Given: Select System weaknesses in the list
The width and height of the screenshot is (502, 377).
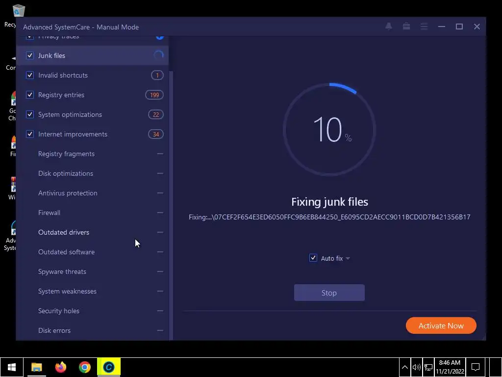Looking at the screenshot, I should [67, 291].
